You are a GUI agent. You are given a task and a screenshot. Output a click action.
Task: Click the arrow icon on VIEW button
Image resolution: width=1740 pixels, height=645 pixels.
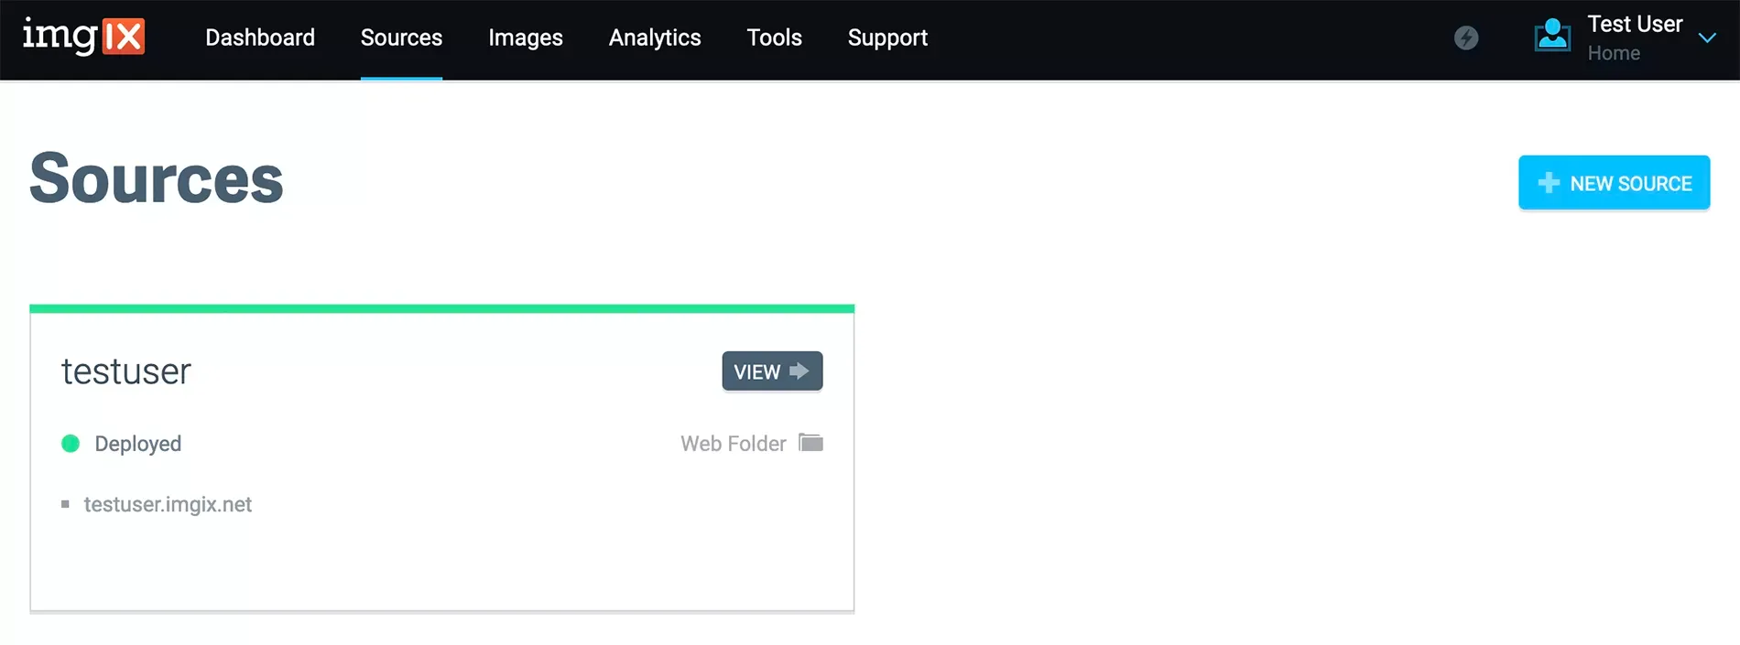point(799,371)
